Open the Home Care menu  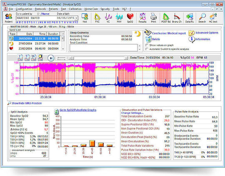[91, 9]
